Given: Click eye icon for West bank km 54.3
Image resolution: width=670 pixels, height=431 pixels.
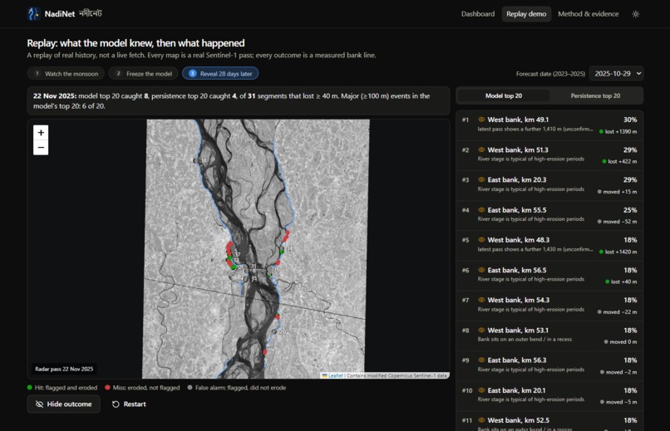Looking at the screenshot, I should click(481, 300).
